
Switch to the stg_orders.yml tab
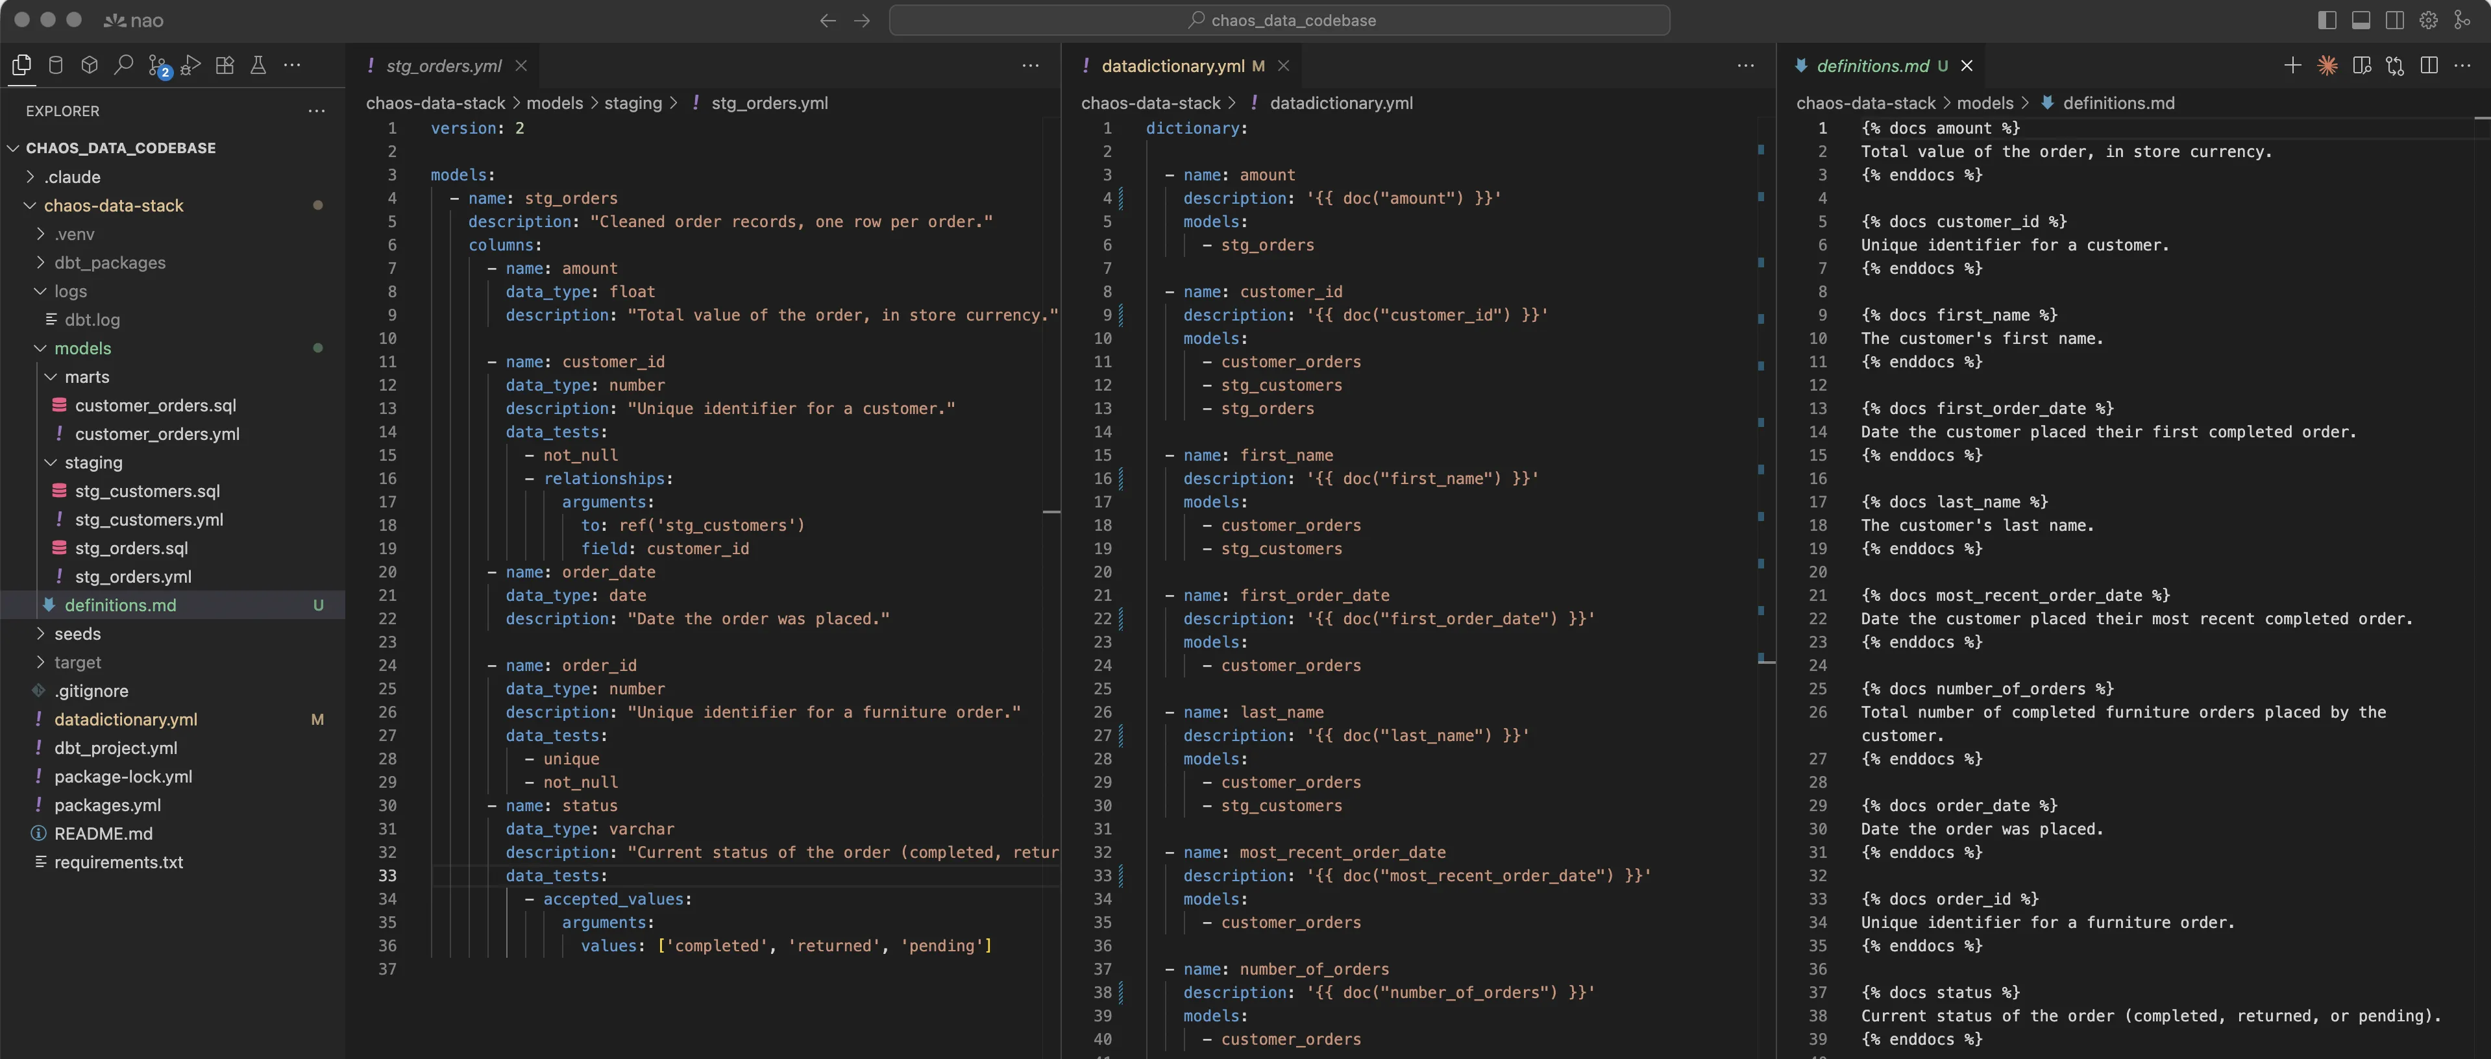(x=444, y=66)
